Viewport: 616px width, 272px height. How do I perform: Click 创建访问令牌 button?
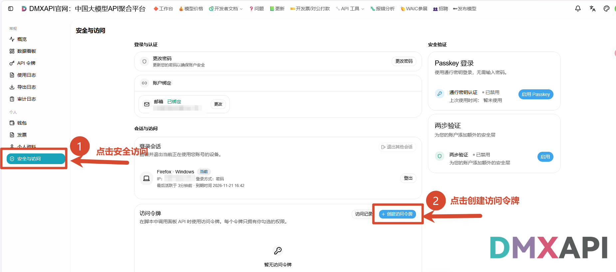397,214
